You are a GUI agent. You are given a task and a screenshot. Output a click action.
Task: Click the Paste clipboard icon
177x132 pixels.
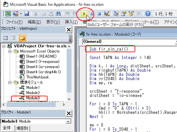coord(51,14)
